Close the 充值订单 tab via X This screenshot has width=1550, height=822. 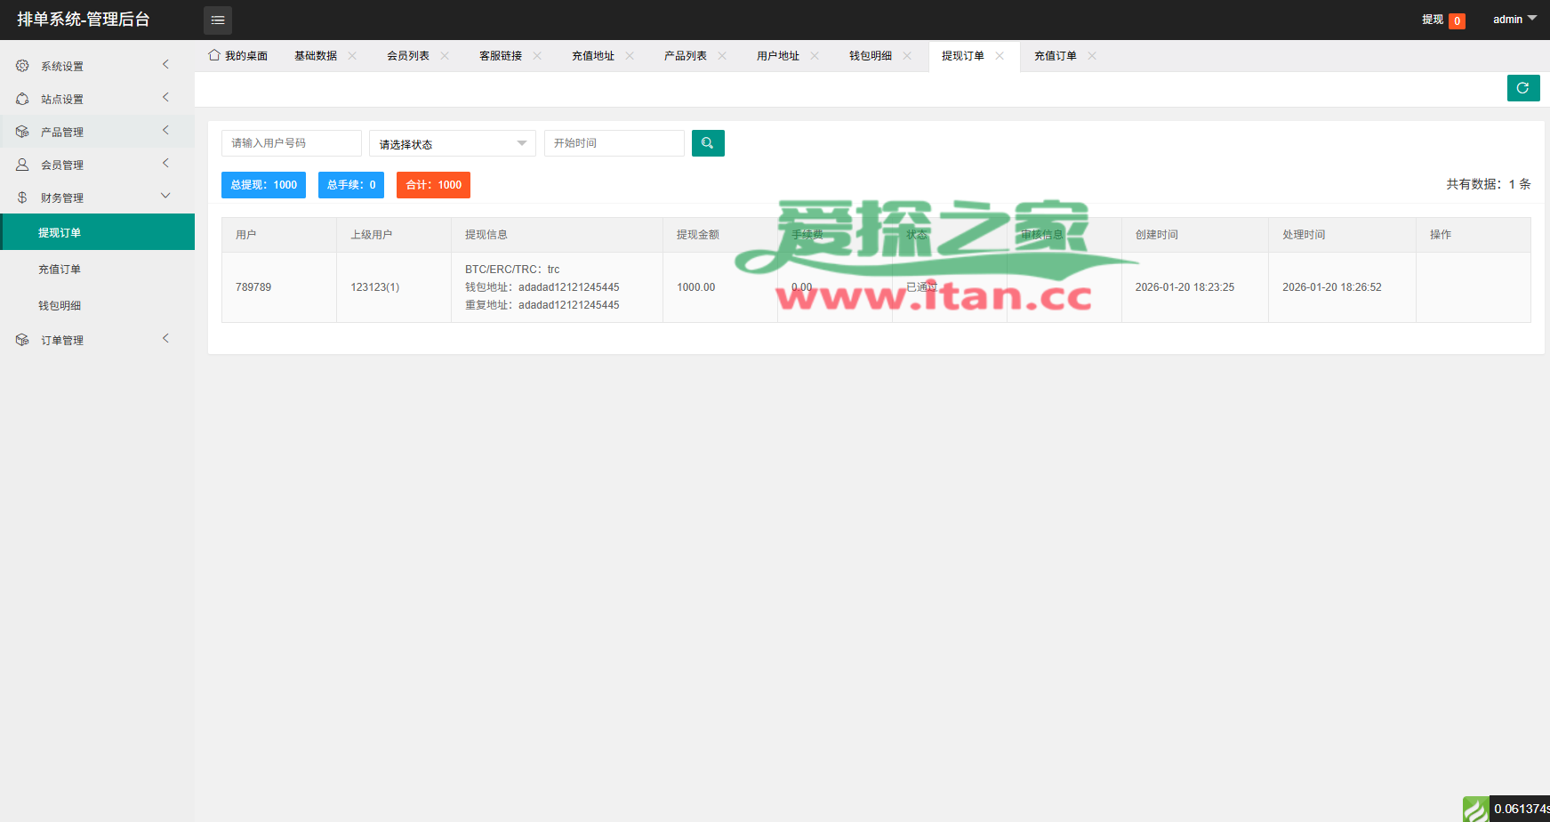pyautogui.click(x=1092, y=56)
